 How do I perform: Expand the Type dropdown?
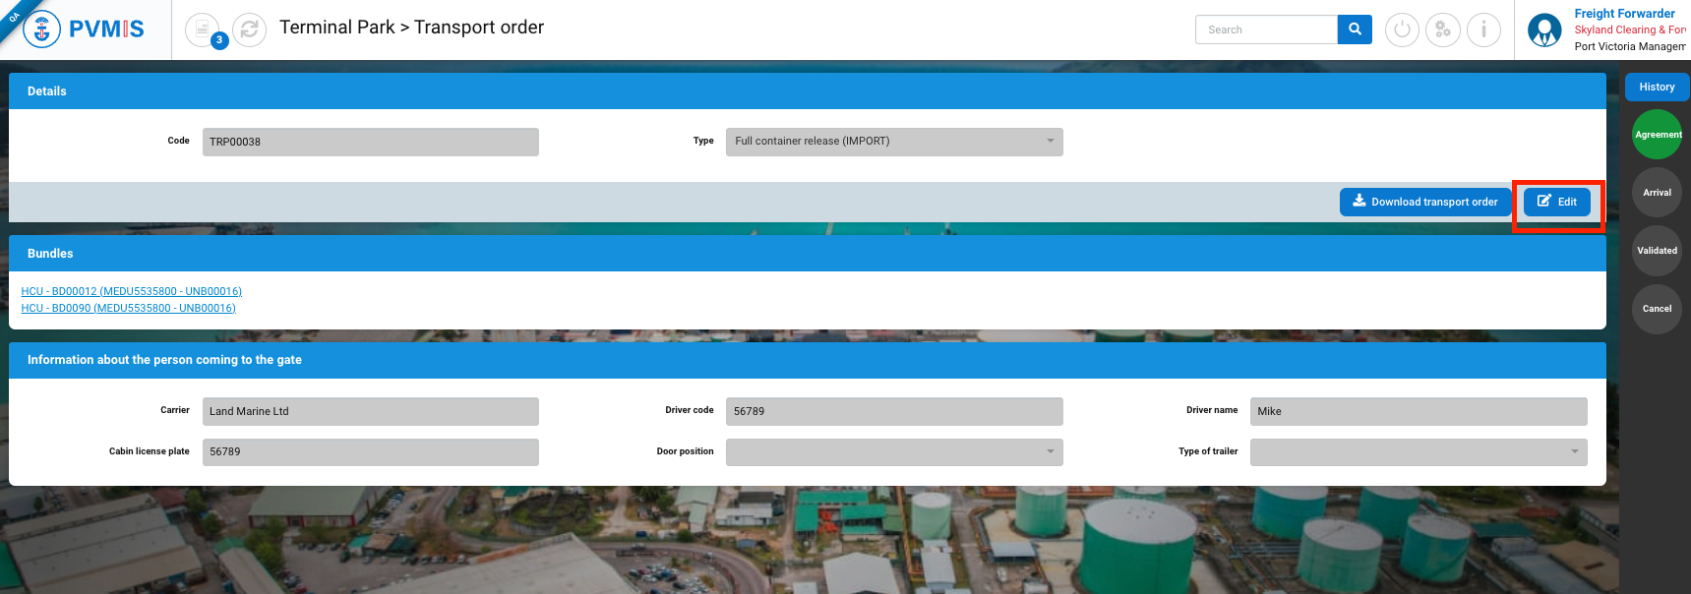pyautogui.click(x=894, y=142)
